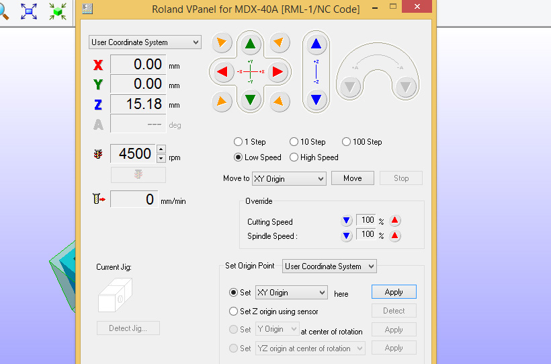551x364 pixels.
Task: Select the 10 Step radio button
Action: [294, 141]
